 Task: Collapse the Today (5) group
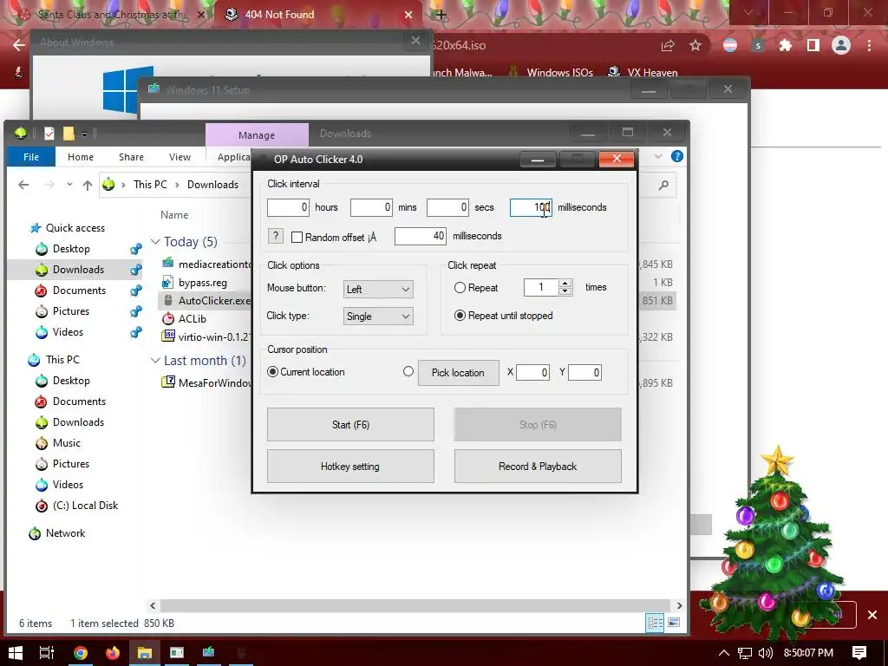155,242
